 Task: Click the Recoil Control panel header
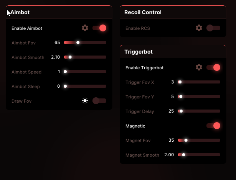coord(173,12)
